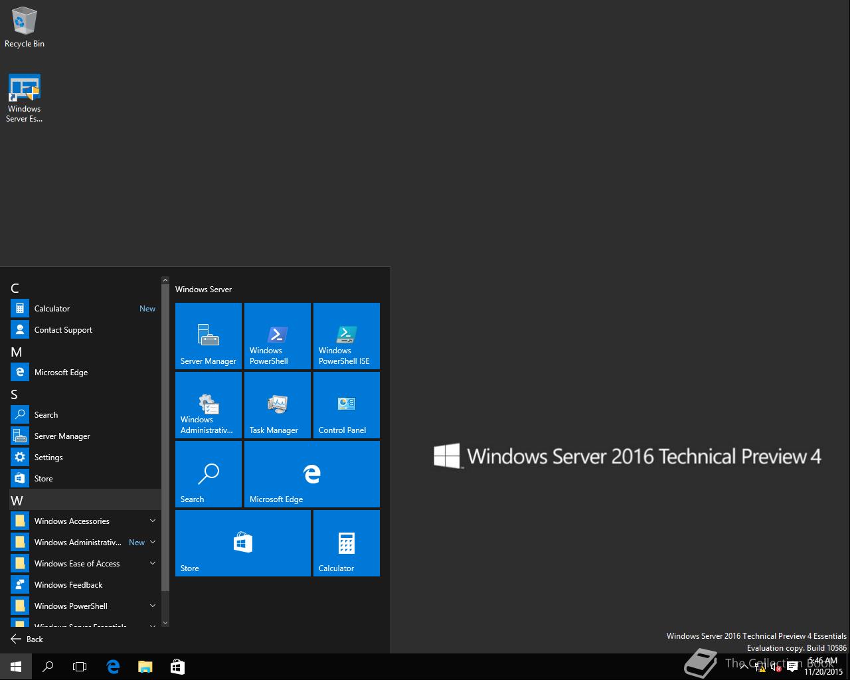Expand the Windows Accessories folder chevron
Viewport: 850px width, 680px height.
tap(153, 521)
